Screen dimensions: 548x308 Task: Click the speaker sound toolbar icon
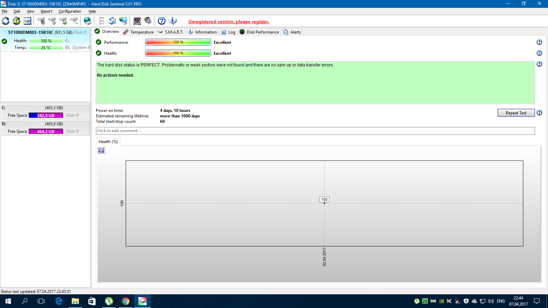(148, 21)
